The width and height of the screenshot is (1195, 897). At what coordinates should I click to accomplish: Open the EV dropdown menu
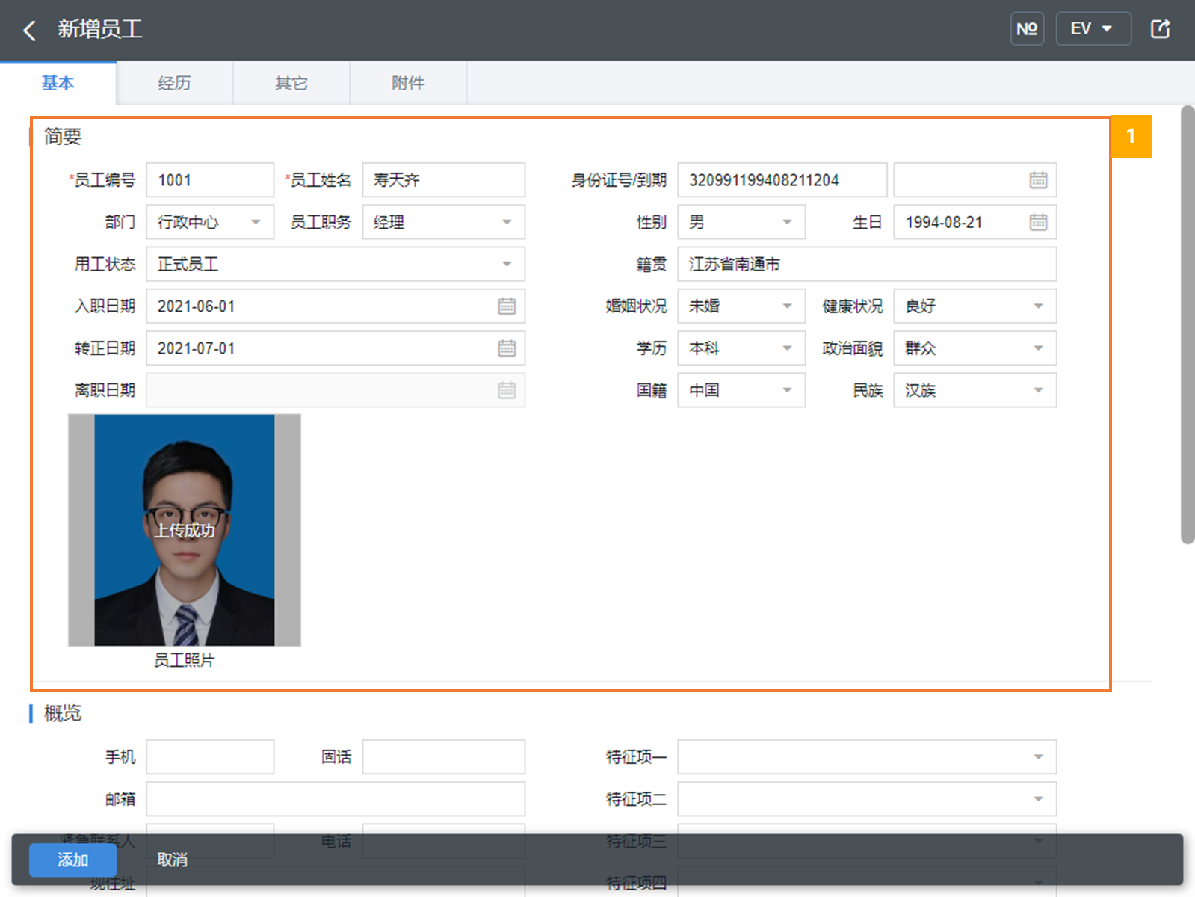1093,29
